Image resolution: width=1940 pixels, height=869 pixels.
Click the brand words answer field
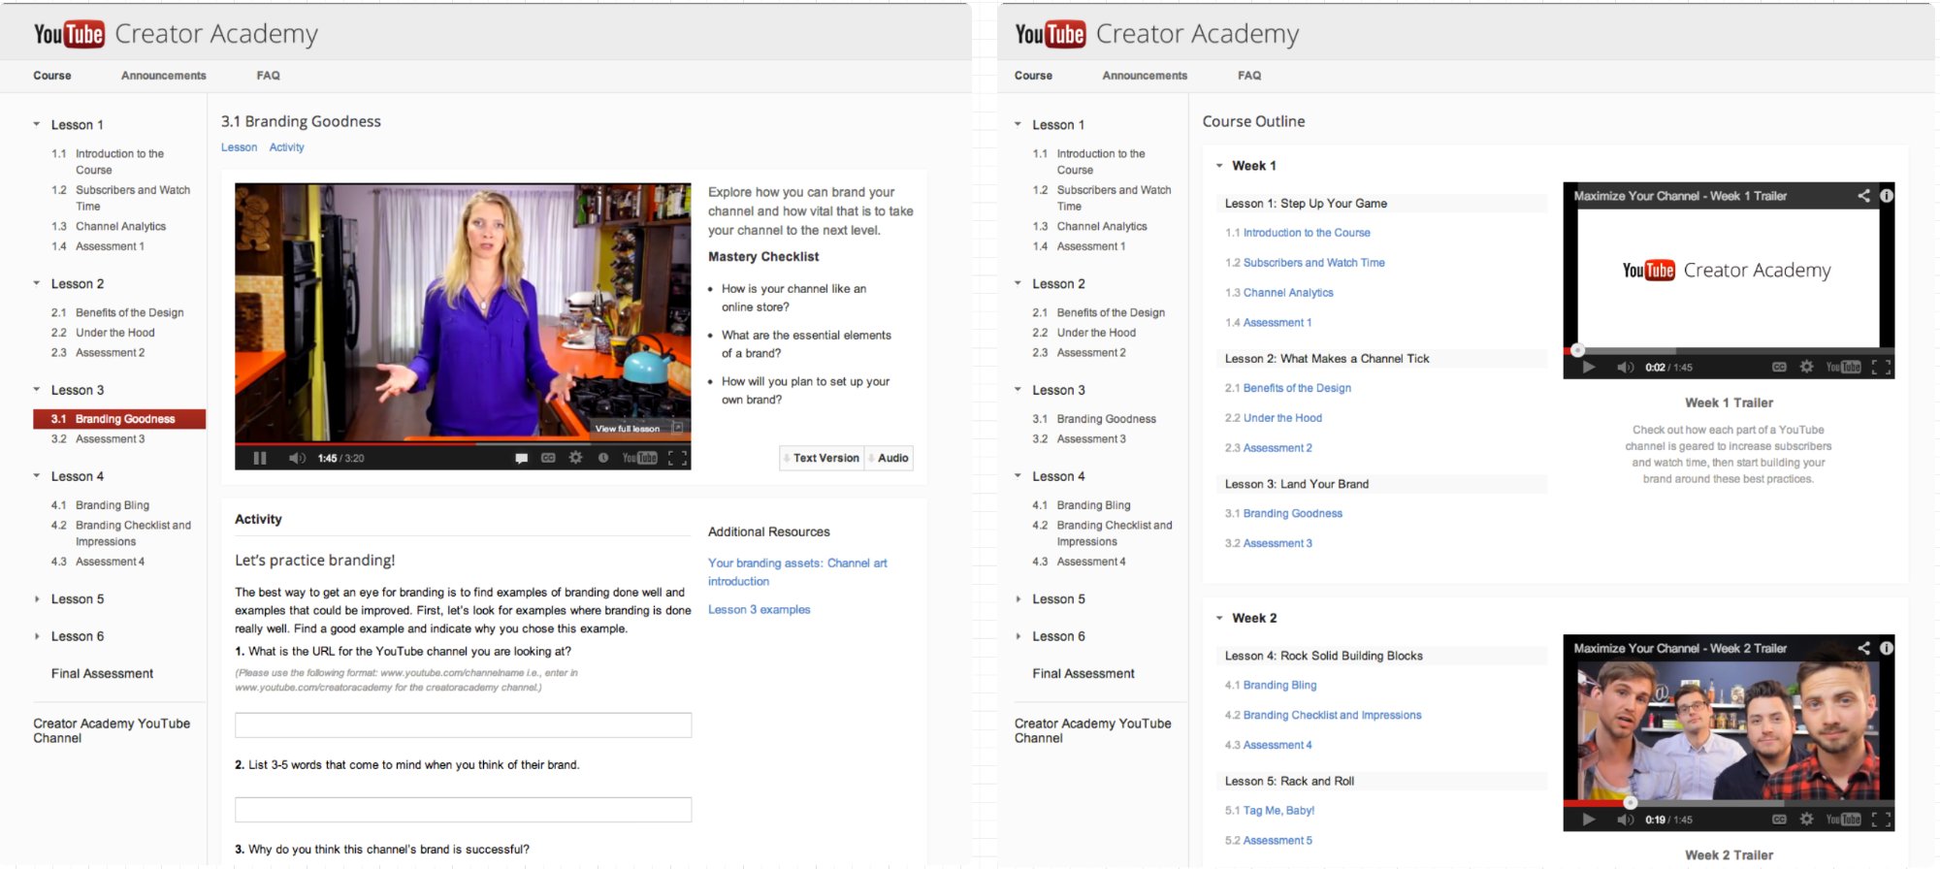(463, 810)
